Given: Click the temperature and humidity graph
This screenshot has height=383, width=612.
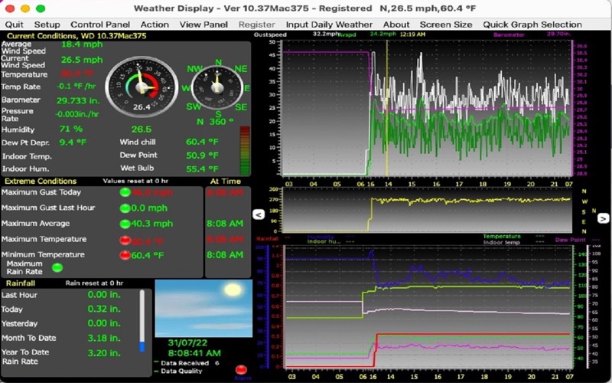Looking at the screenshot, I should tap(428, 307).
